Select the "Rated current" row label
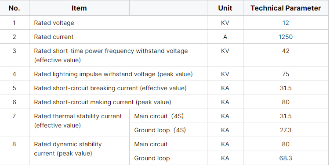 54,37
